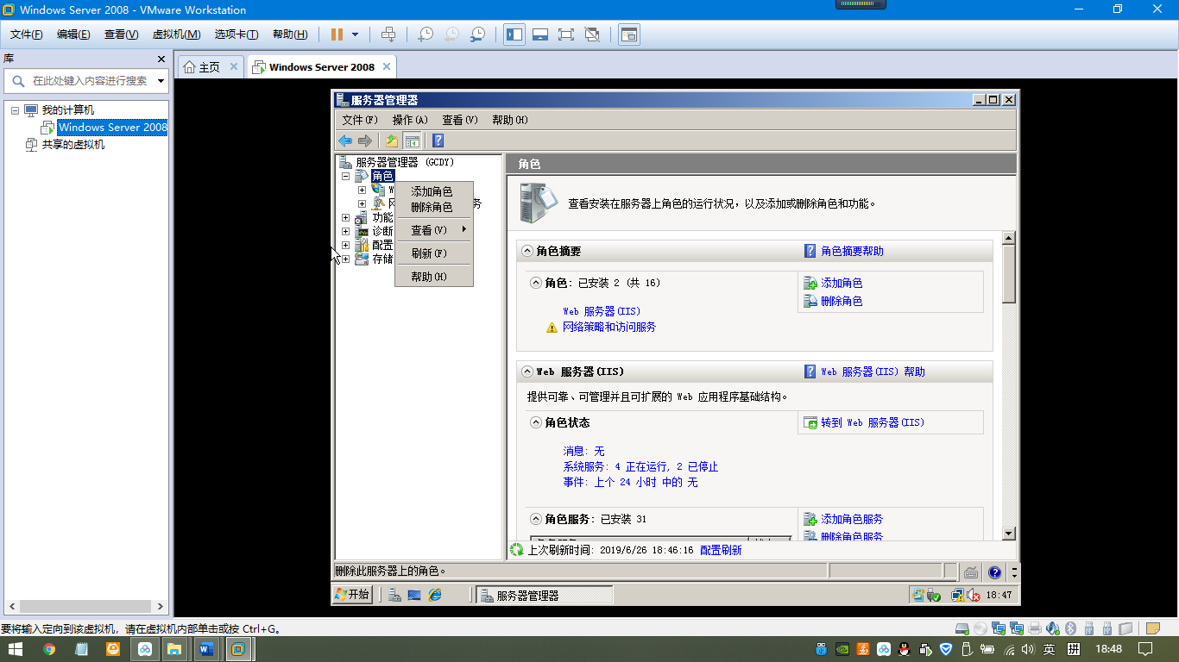Screen dimensions: 1179x662
Task: Toggle the VMware library sidebar view
Action: [514, 34]
